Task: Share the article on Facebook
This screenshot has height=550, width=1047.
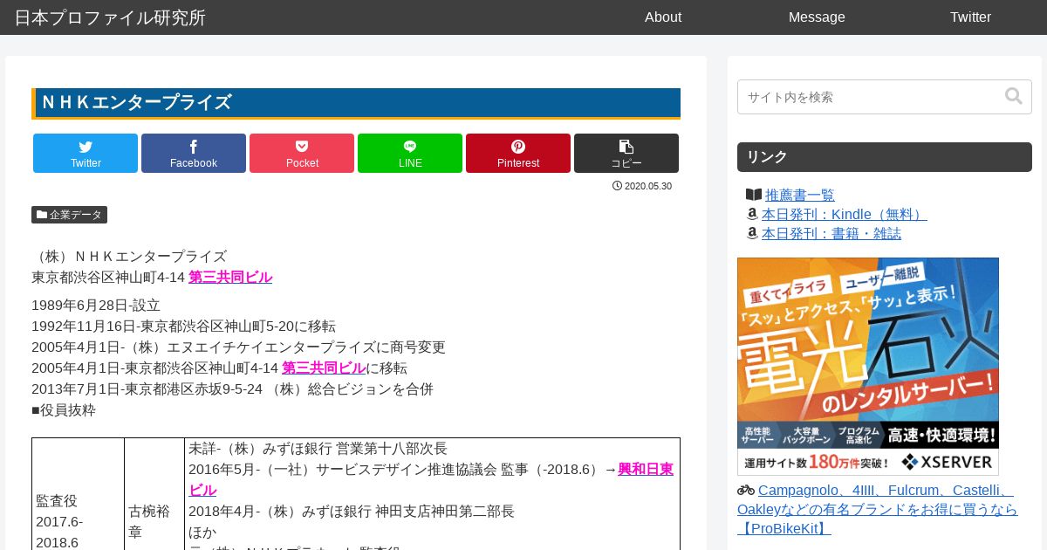Action: 194,153
